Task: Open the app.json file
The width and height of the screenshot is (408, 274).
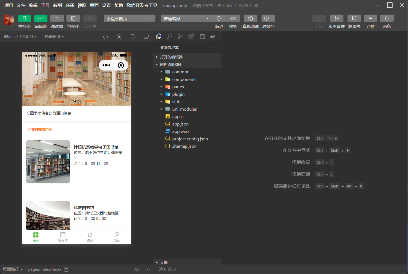Action: coord(187,124)
